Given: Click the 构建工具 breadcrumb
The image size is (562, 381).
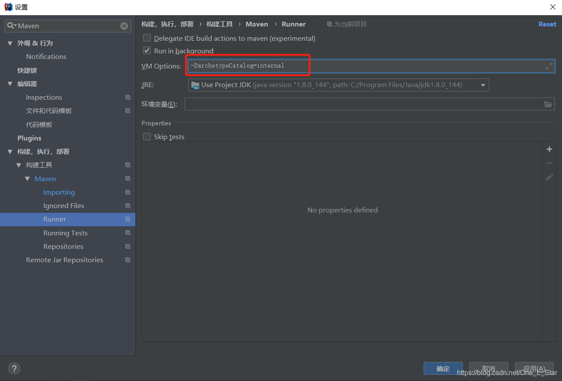Looking at the screenshot, I should [x=220, y=24].
